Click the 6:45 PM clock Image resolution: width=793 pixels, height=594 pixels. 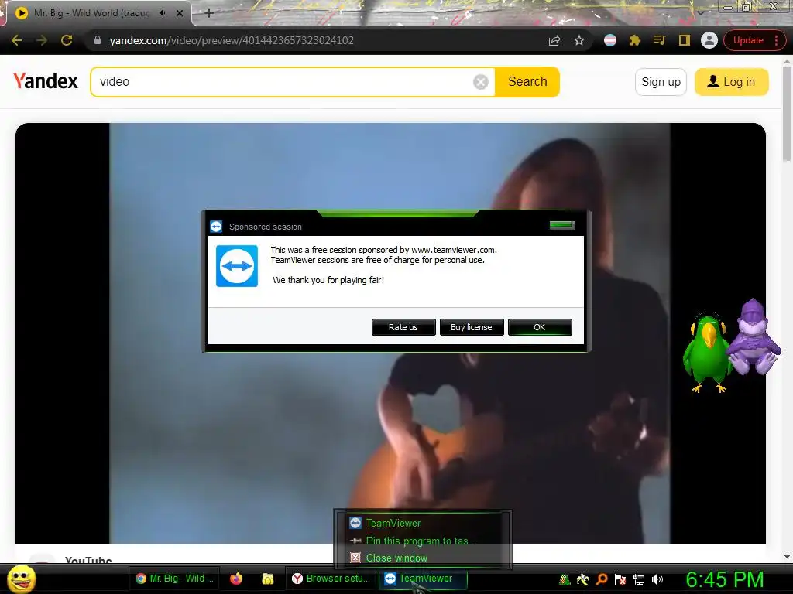coord(725,579)
